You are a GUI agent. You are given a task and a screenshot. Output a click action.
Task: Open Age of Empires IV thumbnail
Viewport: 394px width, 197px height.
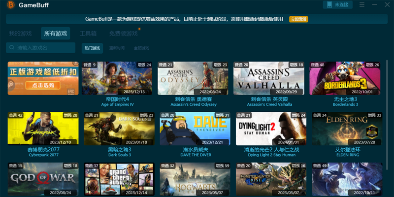click(x=117, y=78)
